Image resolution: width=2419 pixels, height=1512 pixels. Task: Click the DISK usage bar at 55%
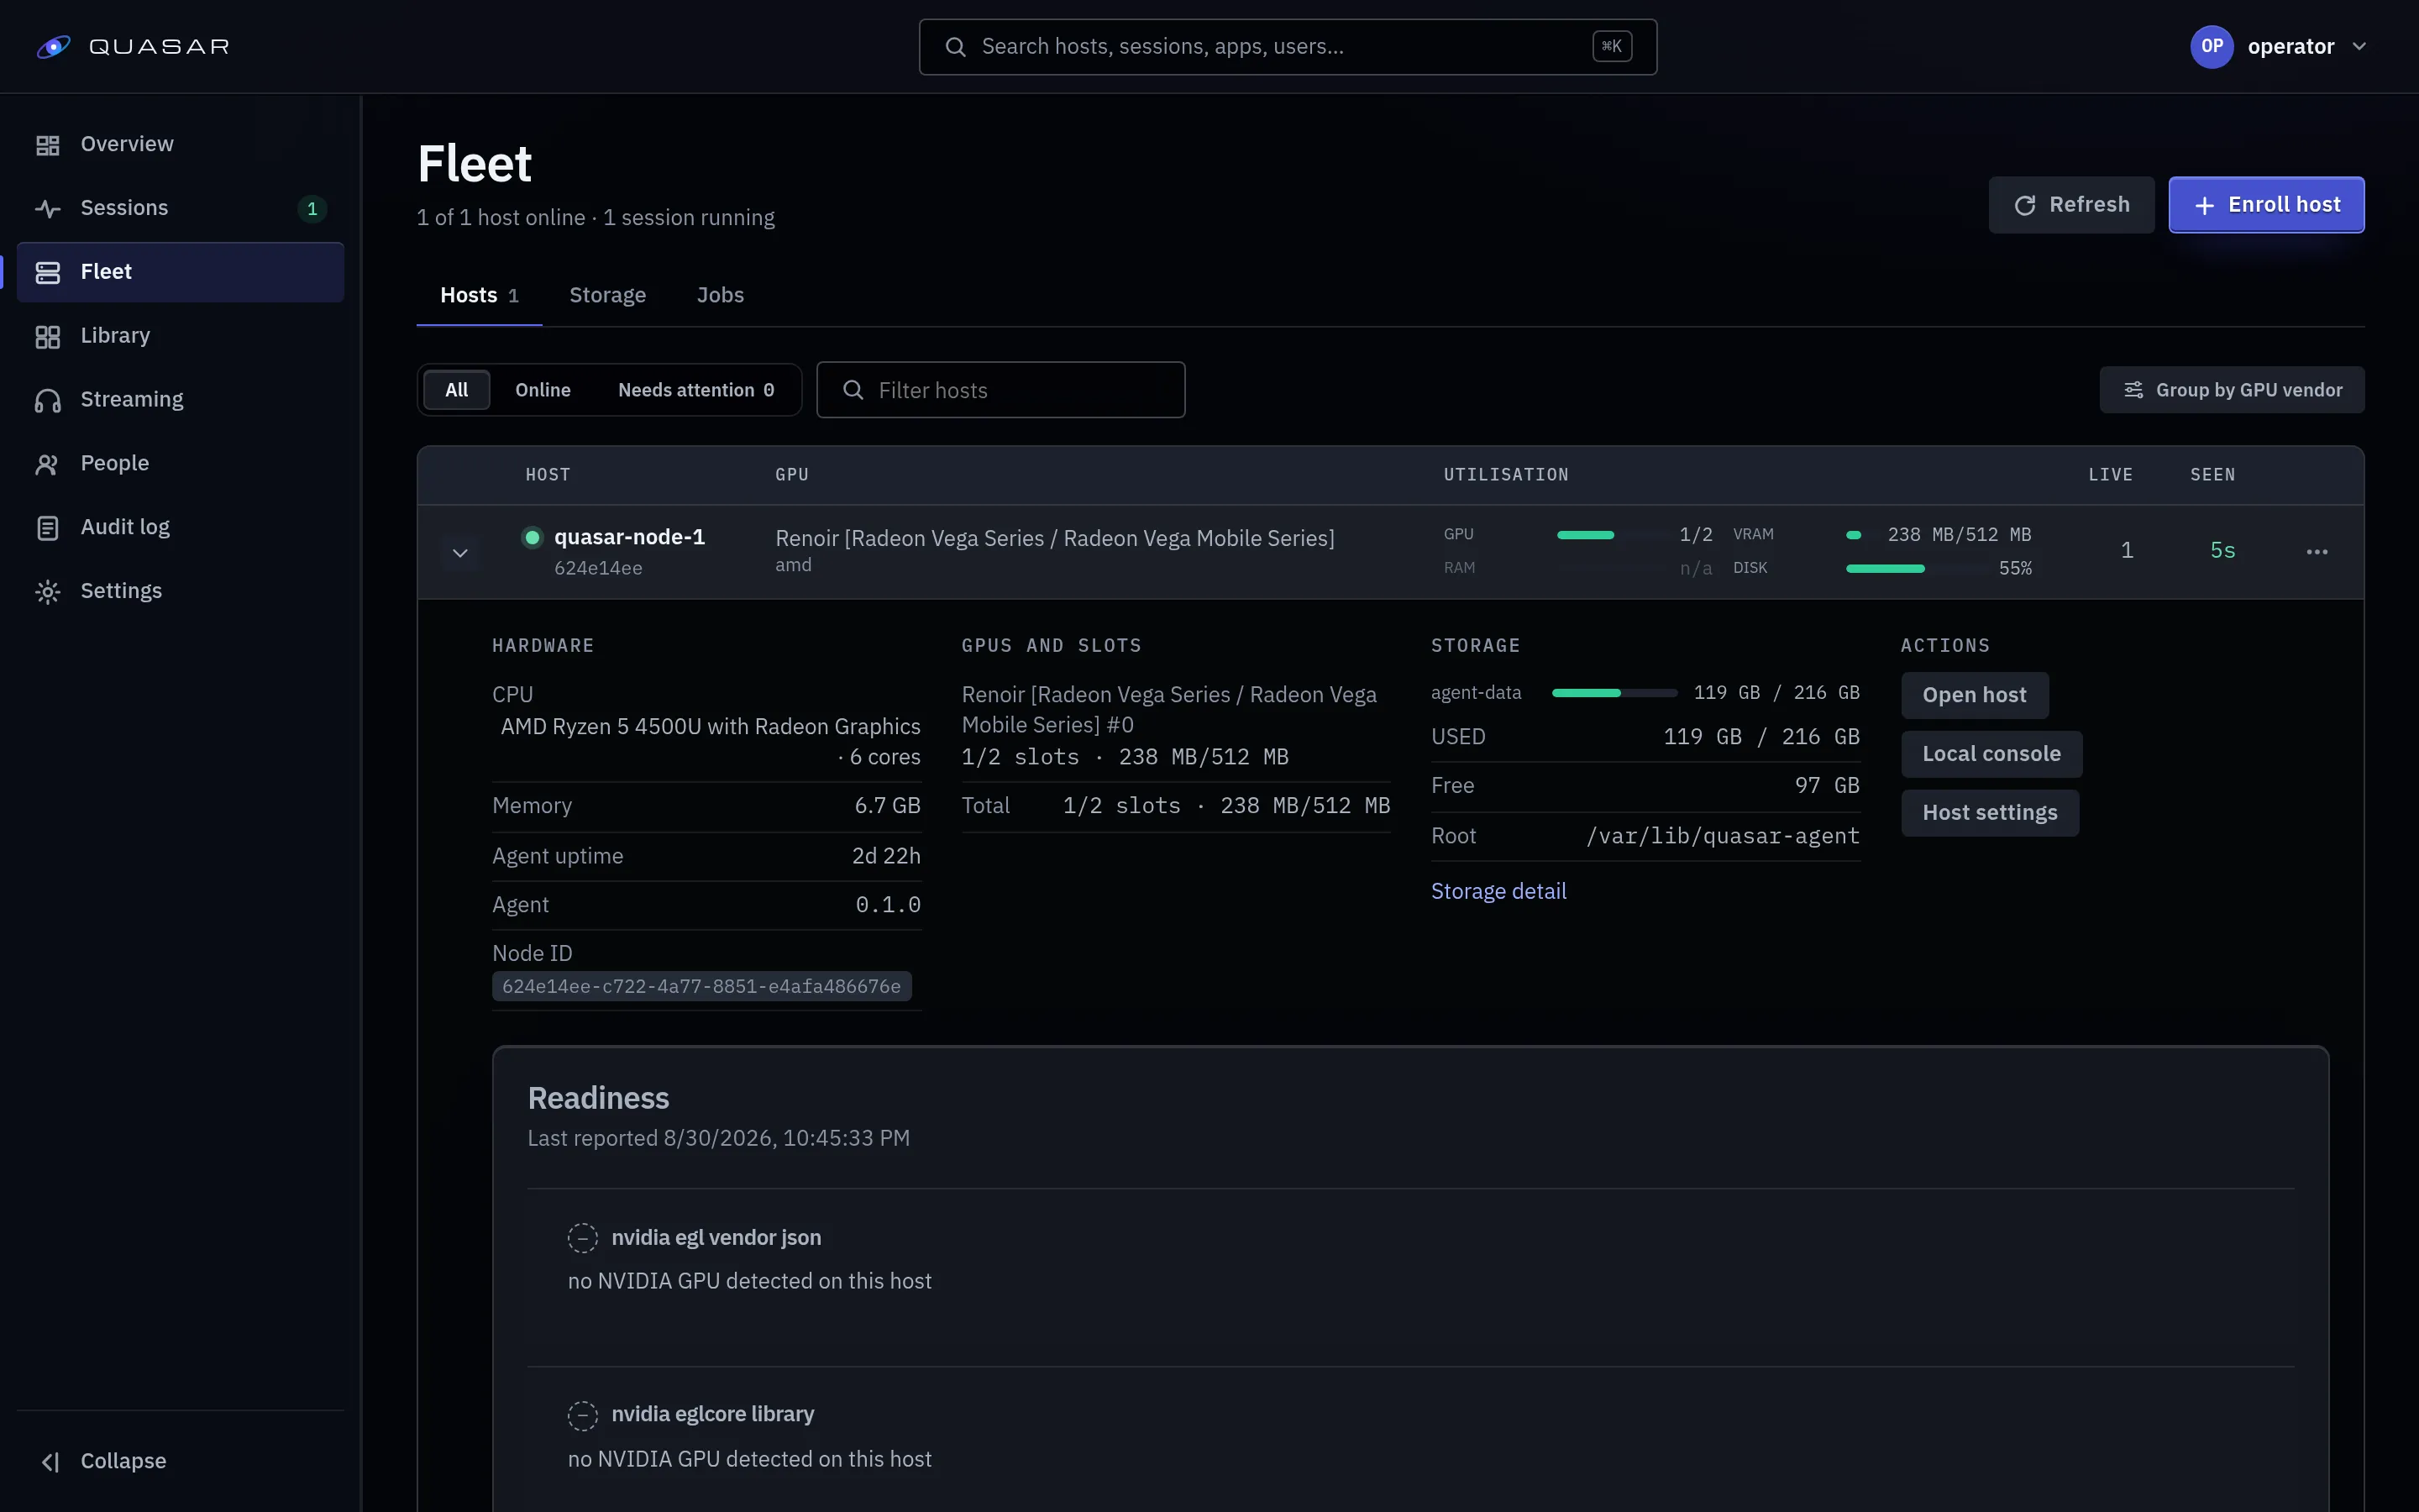pyautogui.click(x=1916, y=569)
